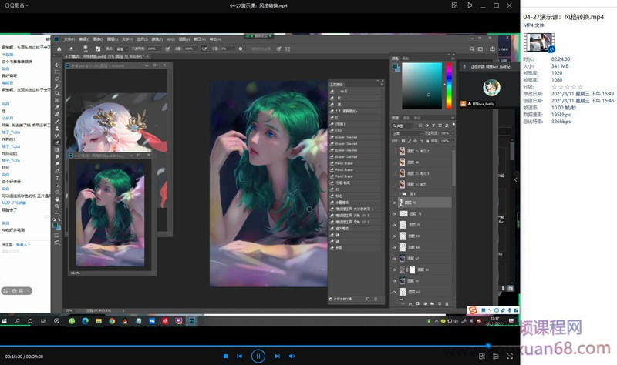Mute the player volume speaker icon
Screen dimensions: 617x365
click(x=292, y=357)
